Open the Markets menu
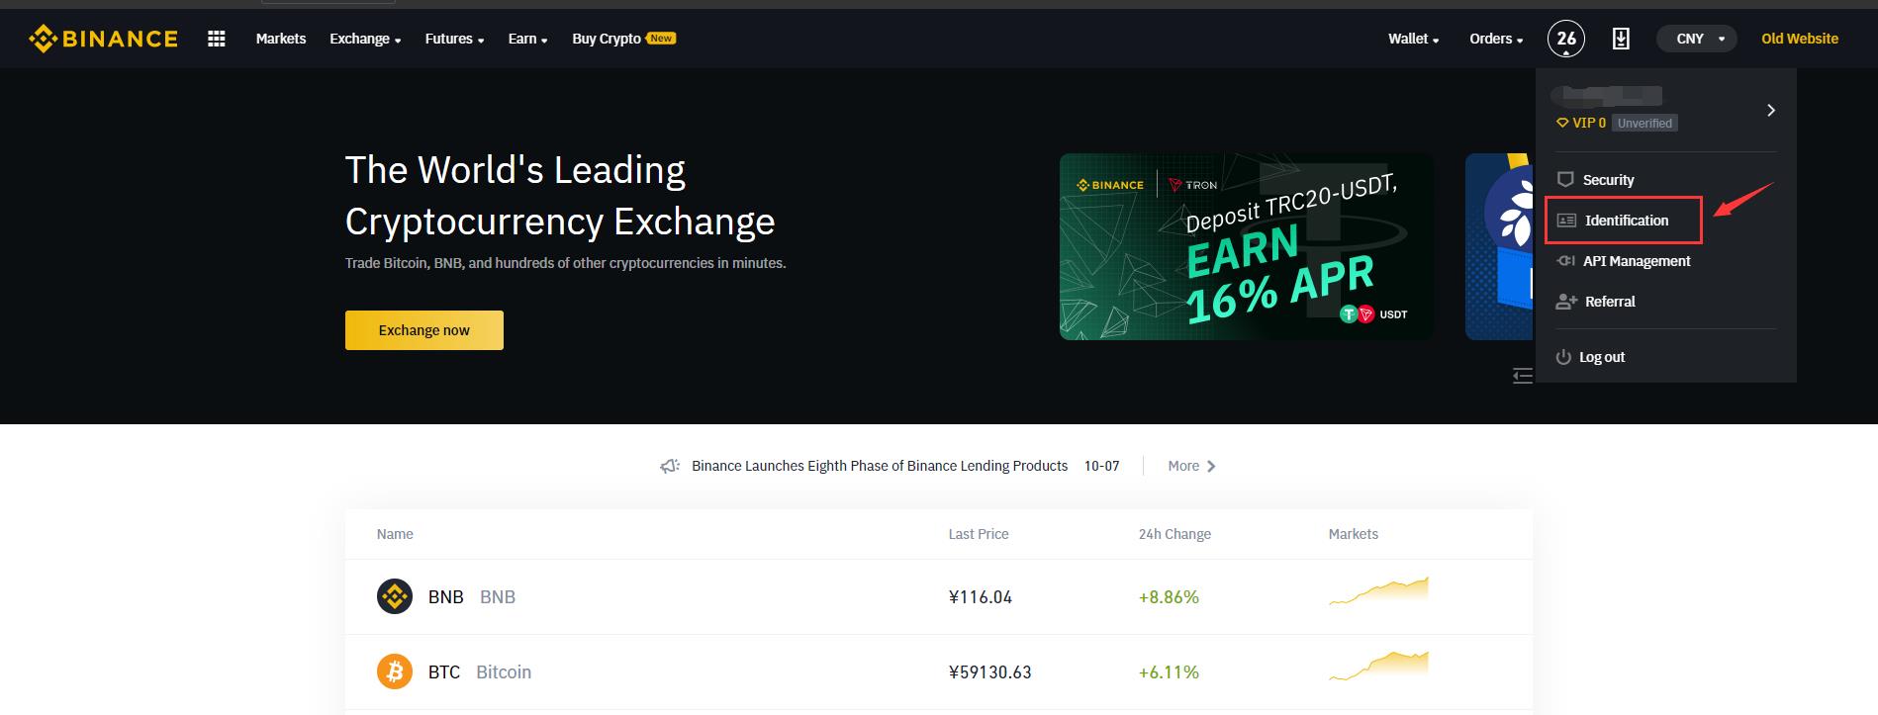Viewport: 1878px width, 715px height. pos(281,39)
